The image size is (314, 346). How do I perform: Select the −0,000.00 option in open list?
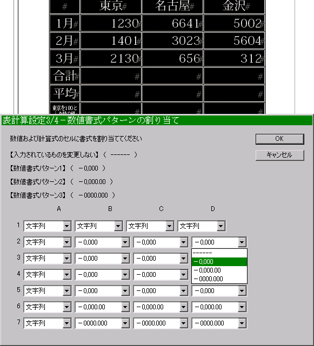(219, 270)
